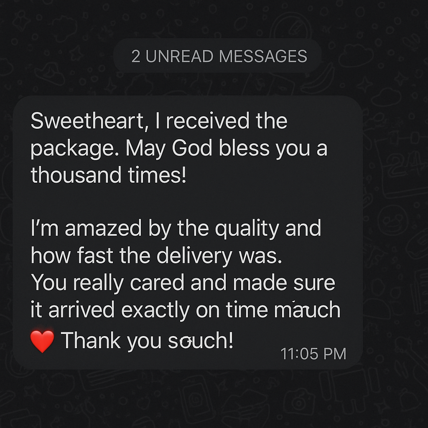Tap the red heart emoji in the message
The image size is (428, 428).
pos(42,341)
